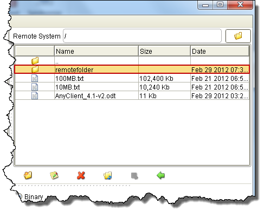Image resolution: width=264 pixels, height=216 pixels.
Task: Click the 11 Kb size cell
Action: [164, 96]
